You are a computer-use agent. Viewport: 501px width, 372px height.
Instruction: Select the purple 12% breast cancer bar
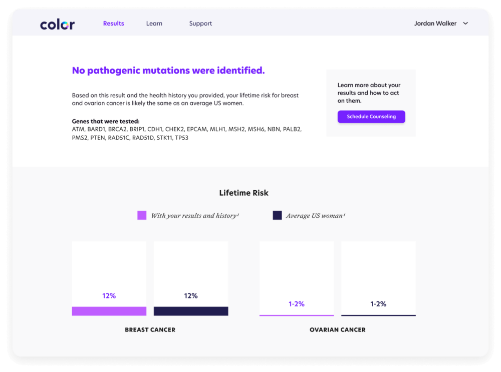pyautogui.click(x=109, y=311)
